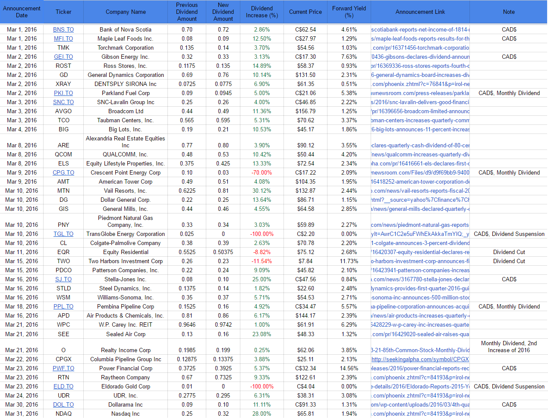The width and height of the screenshot is (548, 420).
Task: Open the PKI.TO ticker link
Action: (x=63, y=93)
